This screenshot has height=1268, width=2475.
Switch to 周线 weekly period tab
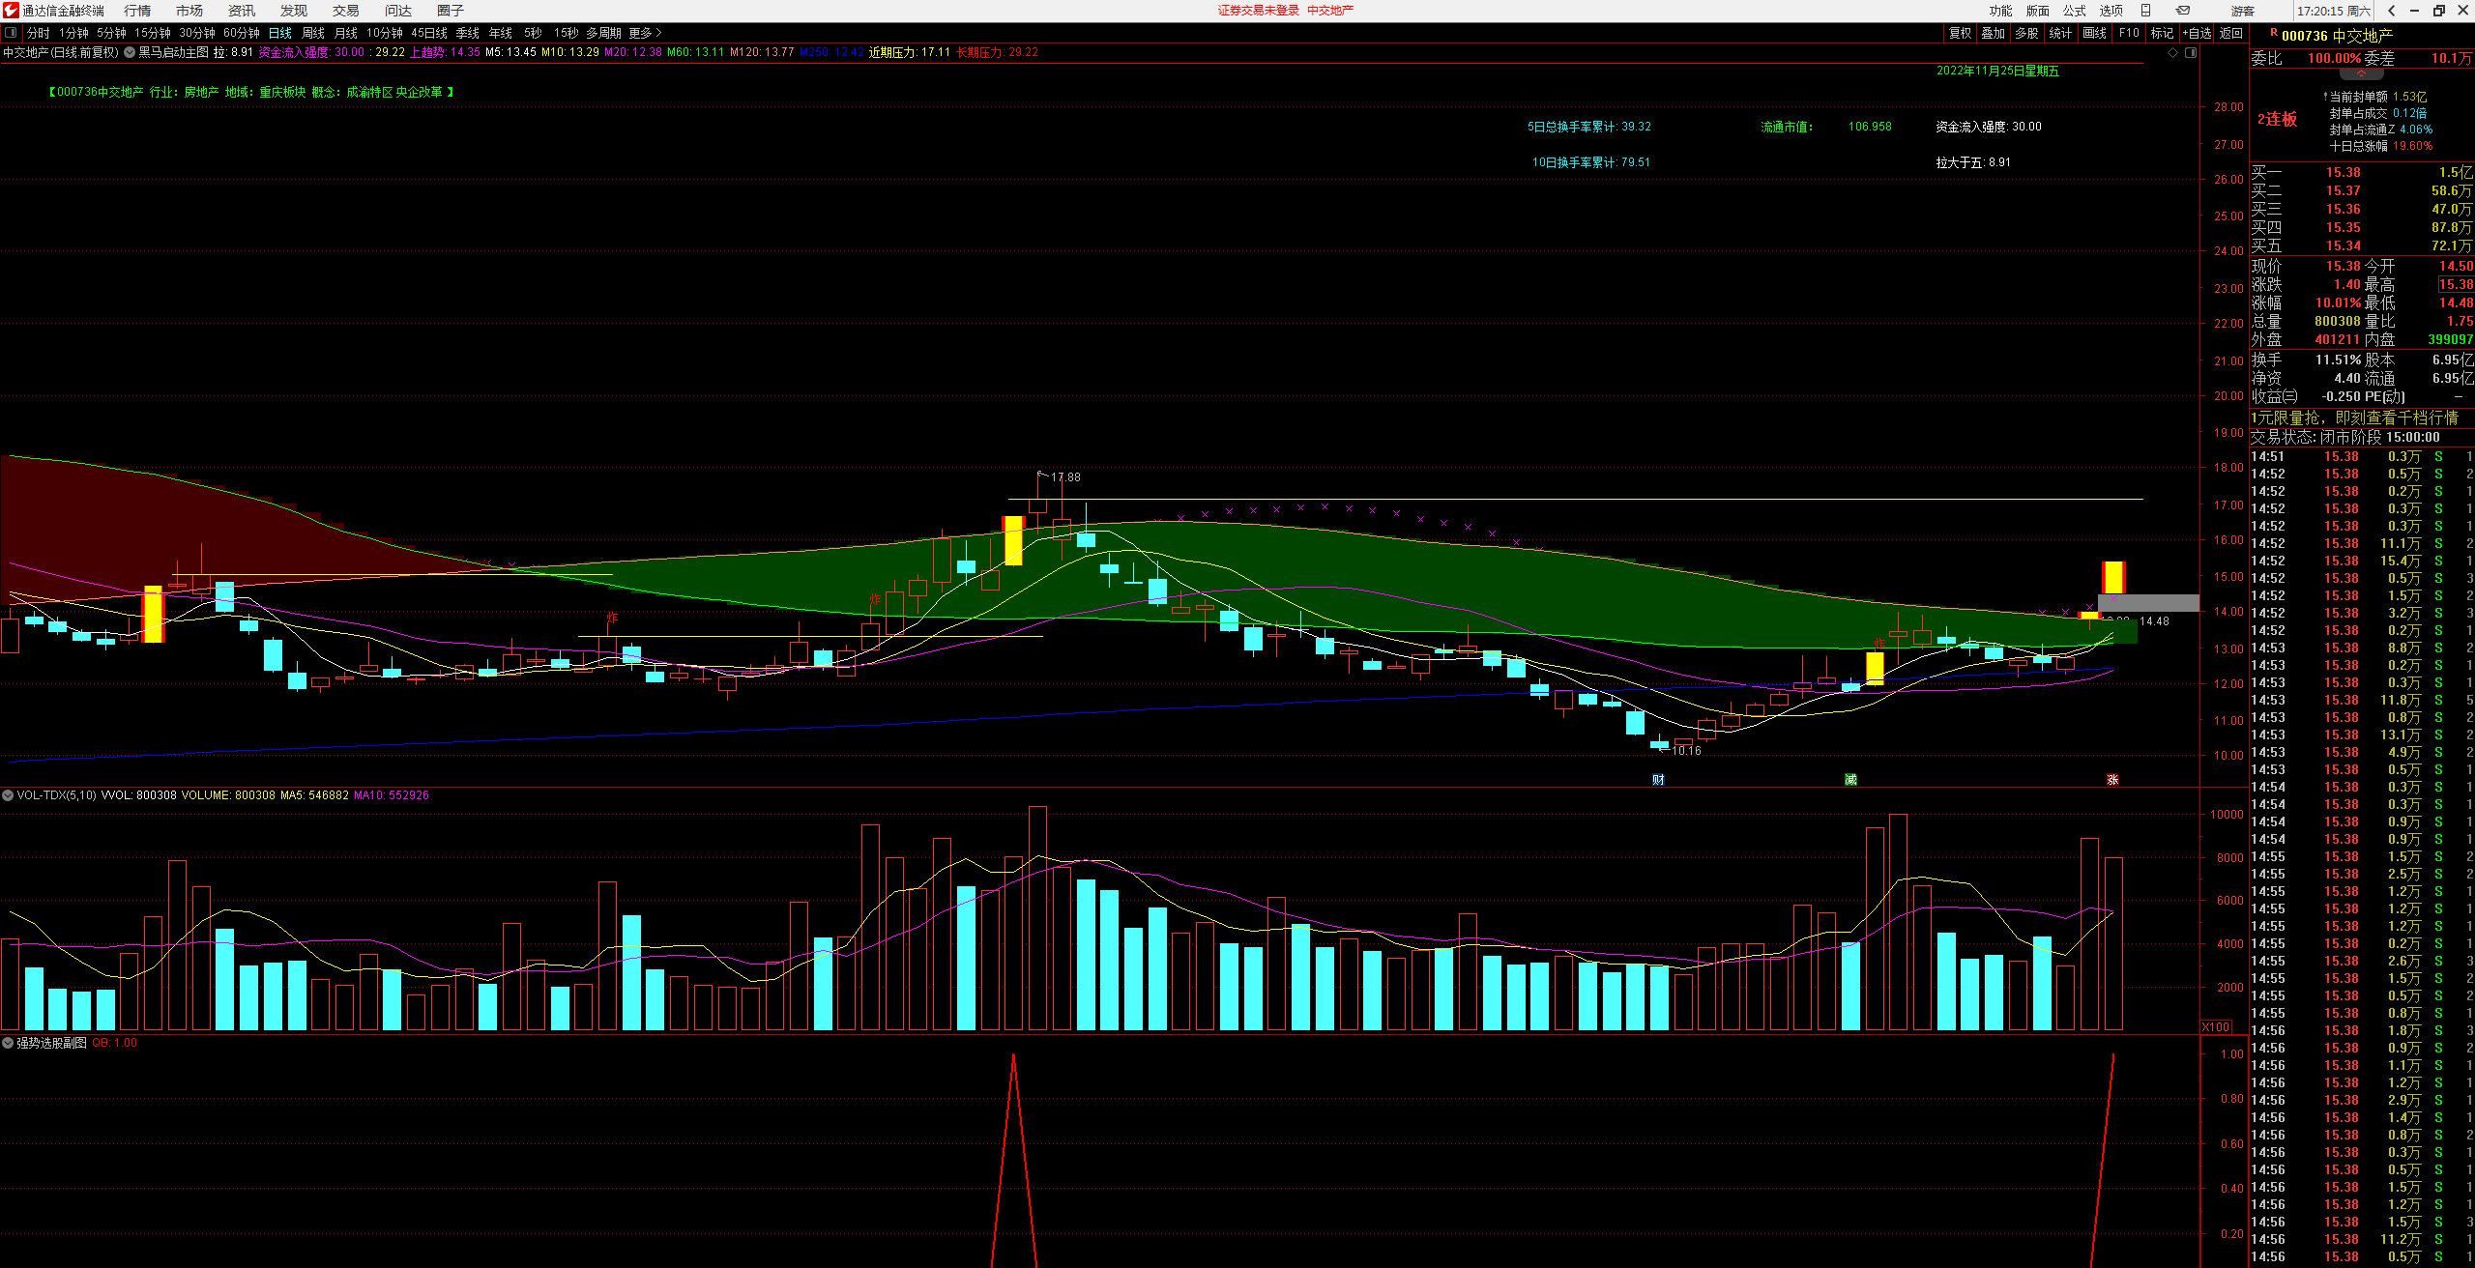(x=312, y=33)
